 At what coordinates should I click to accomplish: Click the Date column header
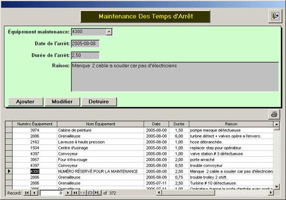156,124
